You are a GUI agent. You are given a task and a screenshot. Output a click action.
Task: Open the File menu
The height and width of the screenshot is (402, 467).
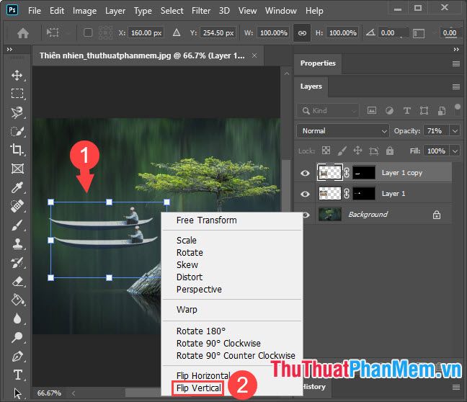[x=35, y=11]
